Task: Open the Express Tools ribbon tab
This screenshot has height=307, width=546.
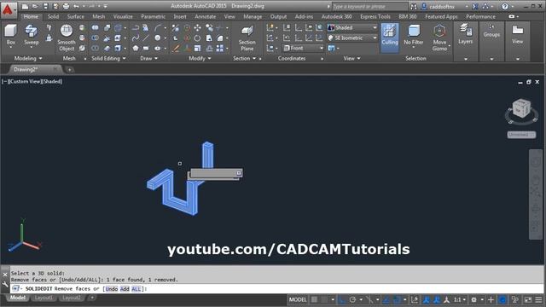Action: tap(375, 16)
